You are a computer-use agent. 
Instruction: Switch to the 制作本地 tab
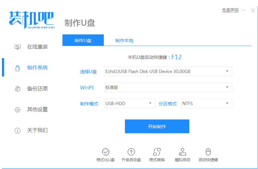pos(124,41)
